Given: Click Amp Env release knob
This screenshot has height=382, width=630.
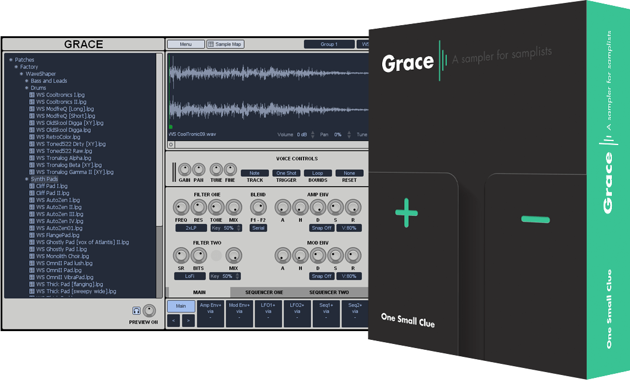Looking at the screenshot, I should [353, 208].
